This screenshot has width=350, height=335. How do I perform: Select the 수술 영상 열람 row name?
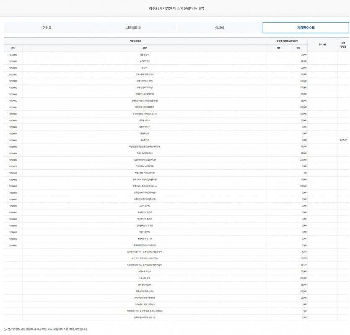pyautogui.click(x=145, y=278)
